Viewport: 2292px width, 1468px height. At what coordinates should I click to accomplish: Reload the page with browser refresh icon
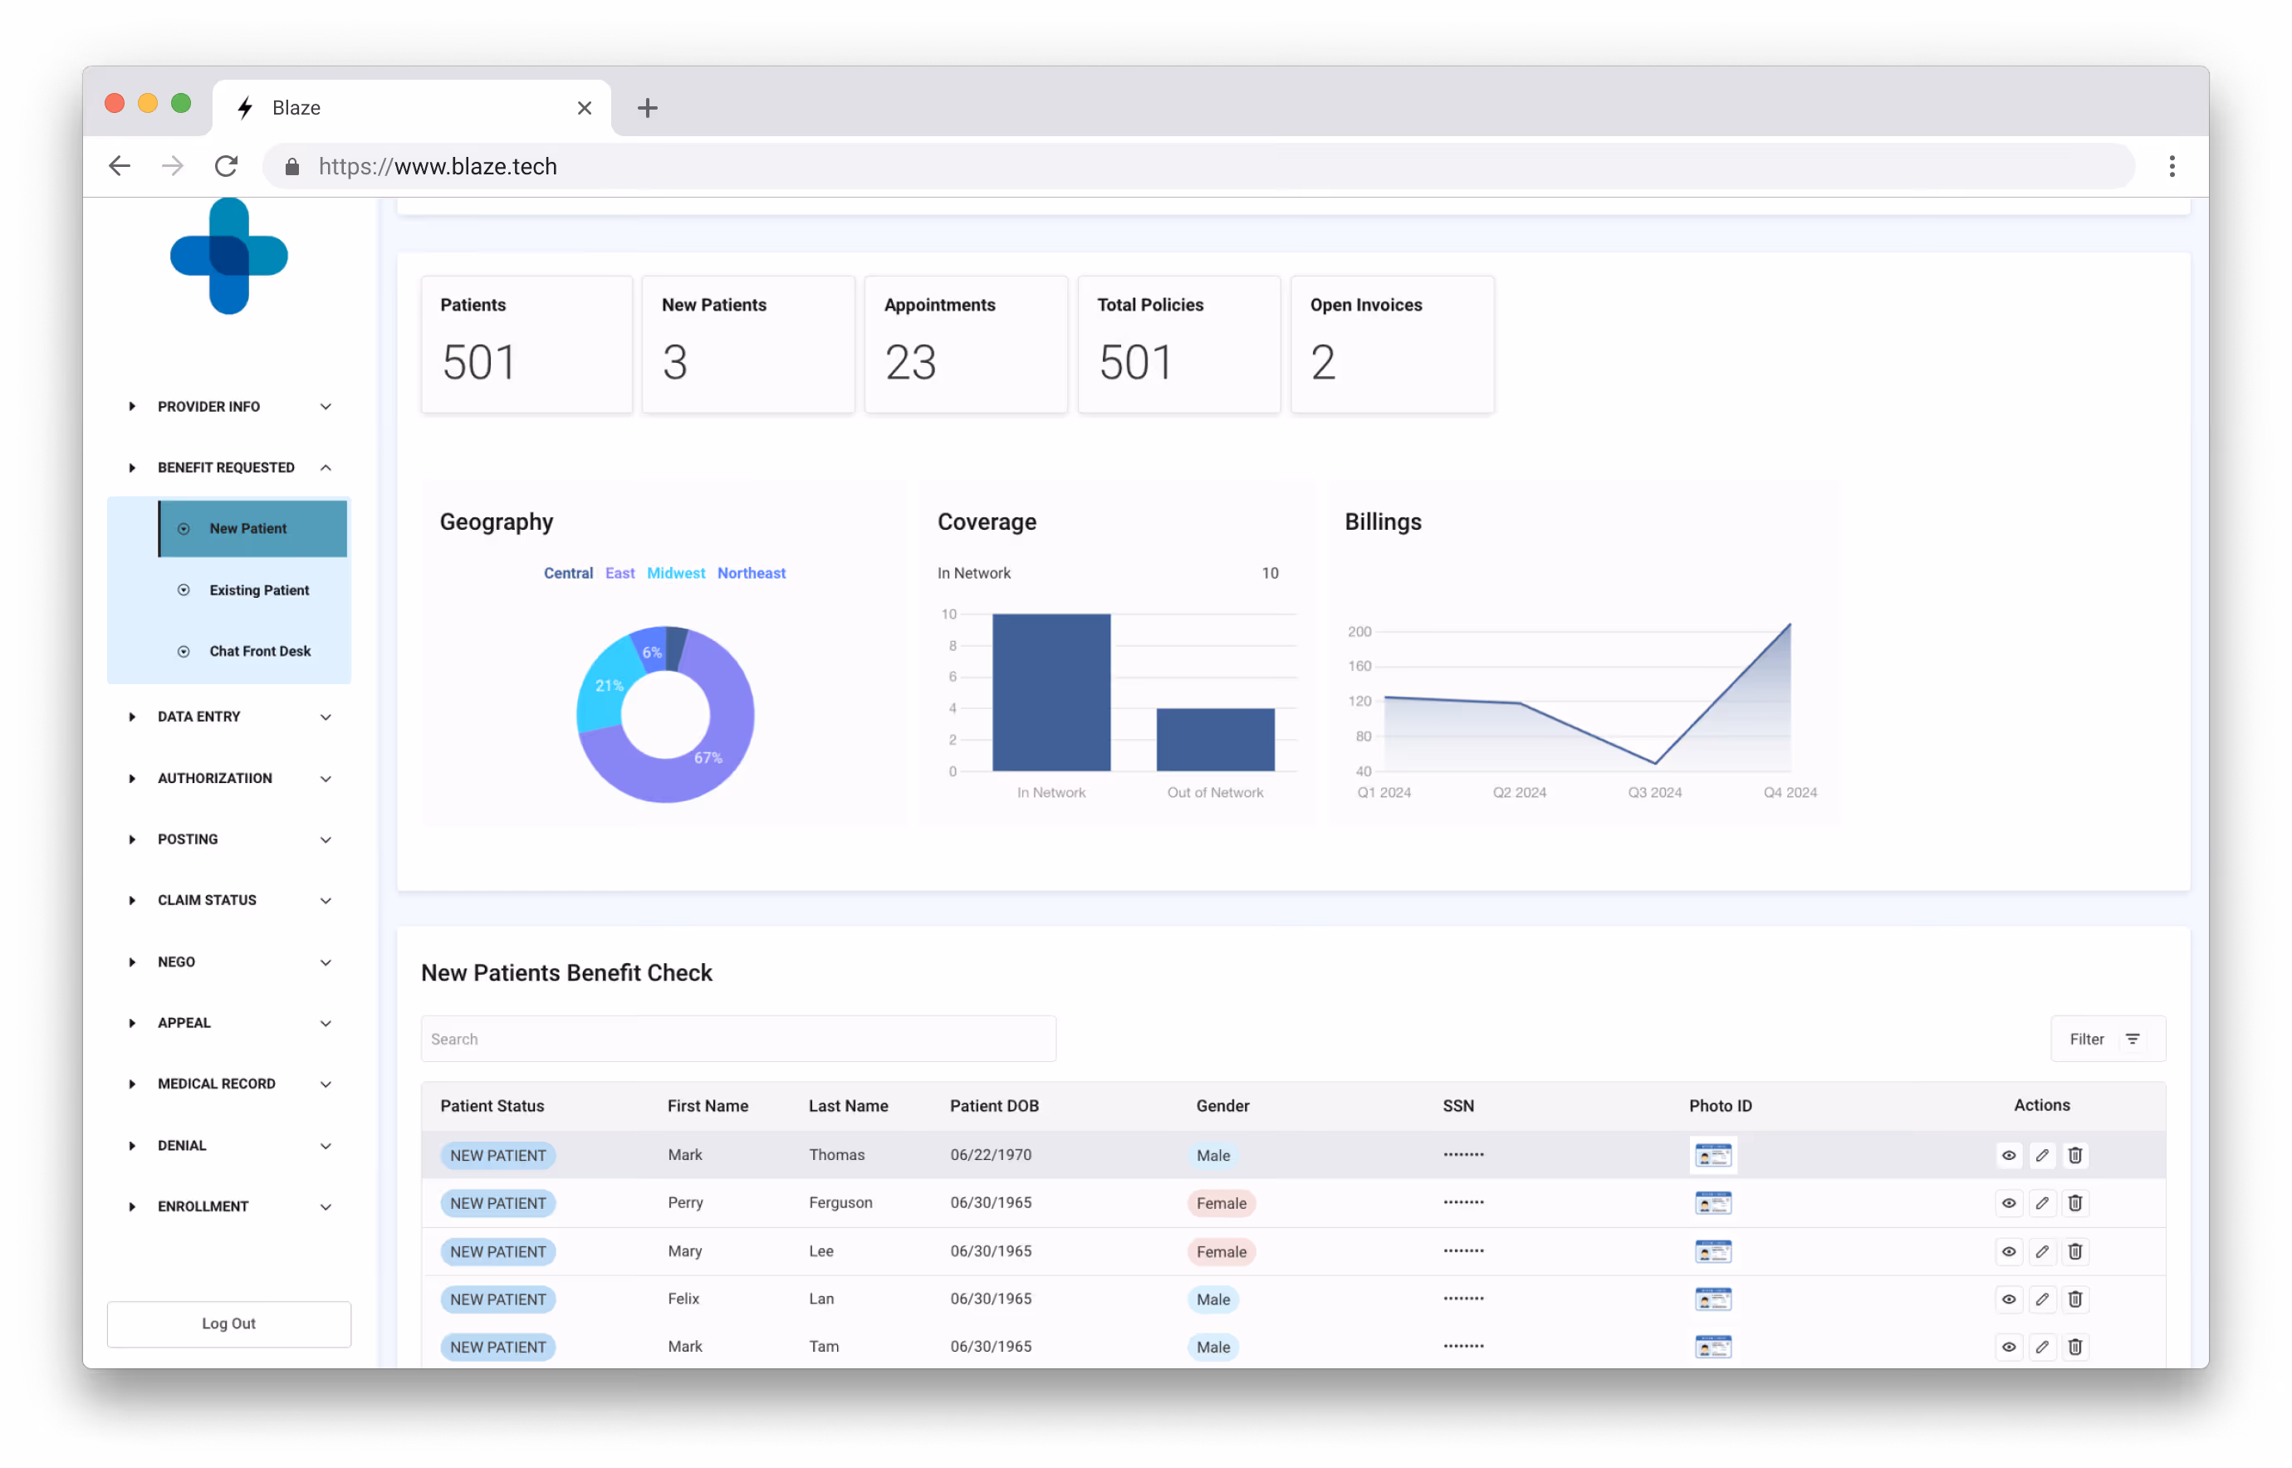click(x=226, y=166)
